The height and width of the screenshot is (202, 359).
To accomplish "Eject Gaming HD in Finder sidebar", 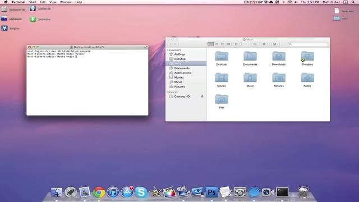I will coord(202,97).
